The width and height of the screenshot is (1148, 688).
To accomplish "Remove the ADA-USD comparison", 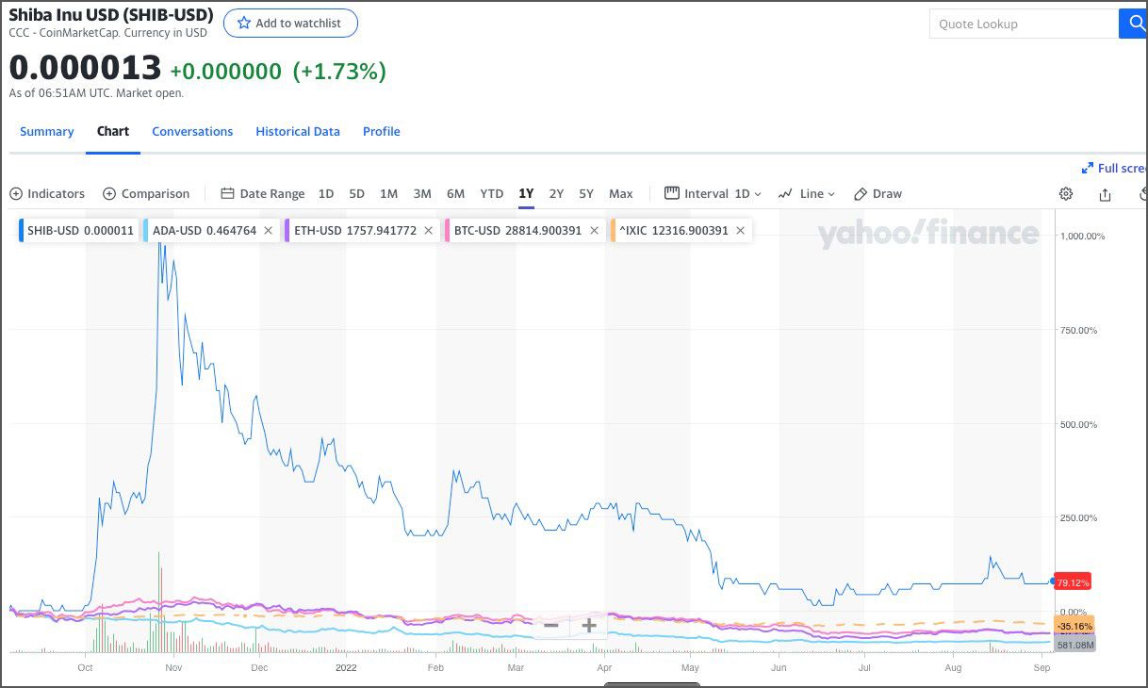I will coord(267,230).
